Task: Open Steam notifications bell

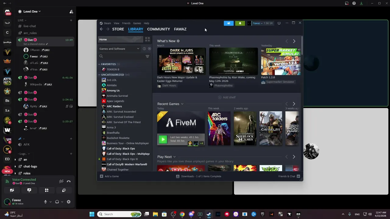Action: click(240, 23)
